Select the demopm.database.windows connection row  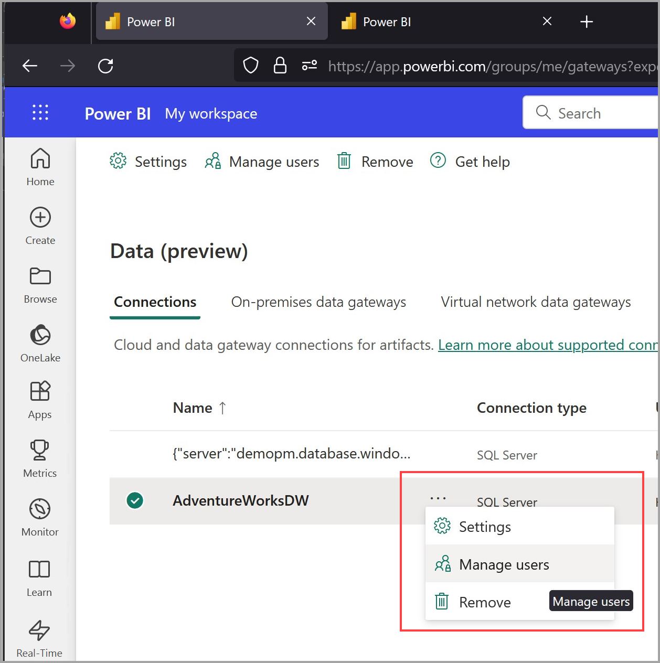click(383, 454)
